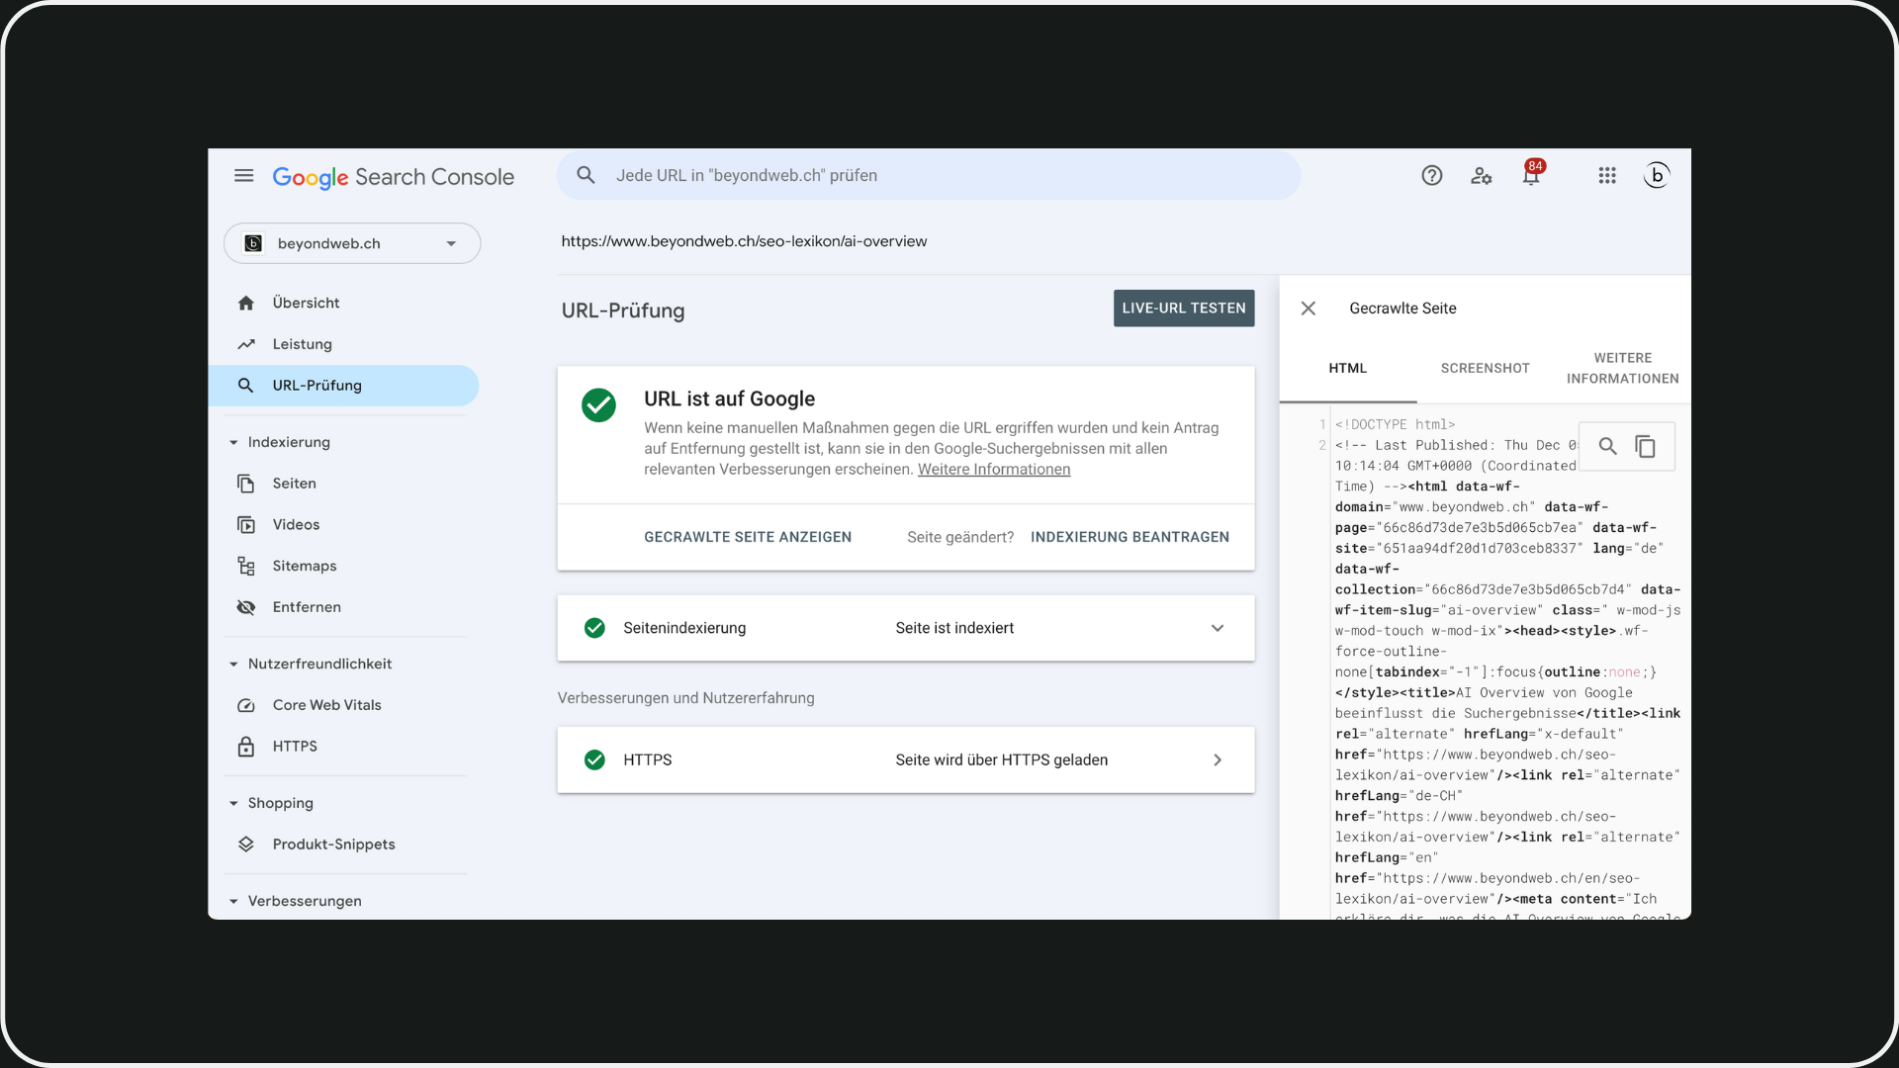Collapse the Verbesserungen section

233,901
